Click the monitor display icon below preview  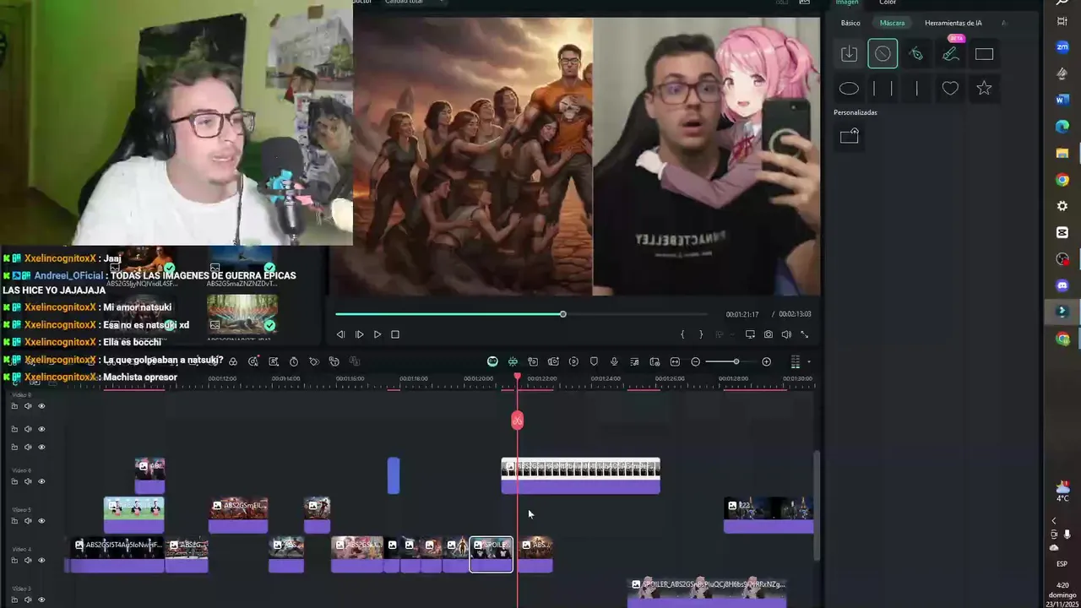pos(750,334)
